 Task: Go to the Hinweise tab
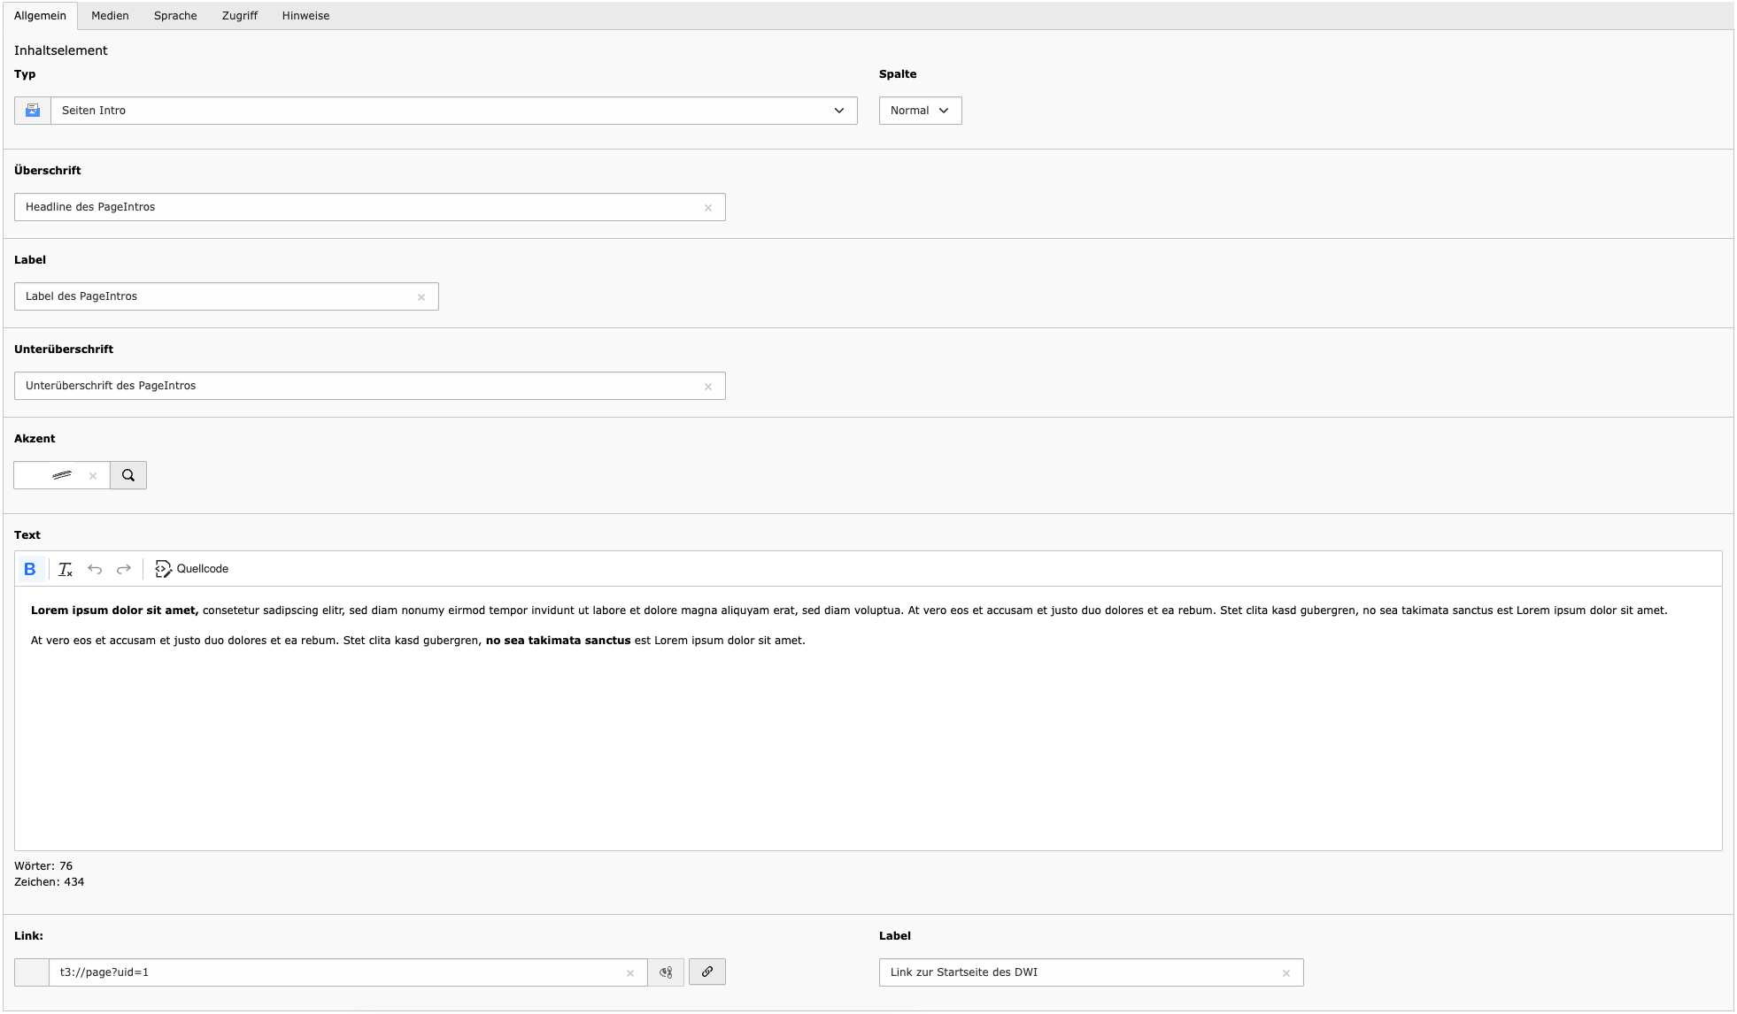305,16
